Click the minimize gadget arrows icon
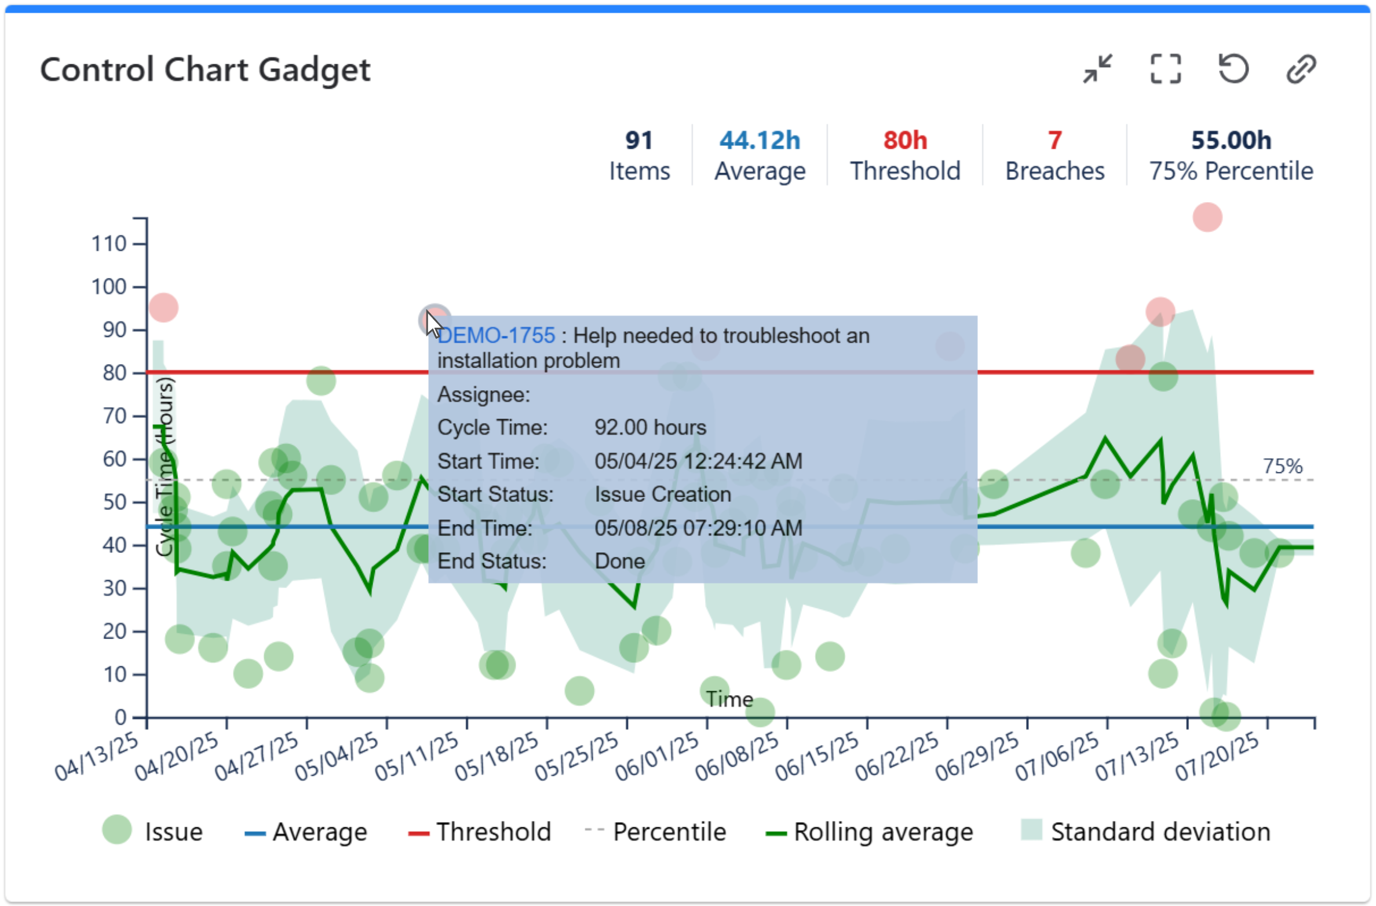This screenshot has width=1376, height=906. point(1097,69)
